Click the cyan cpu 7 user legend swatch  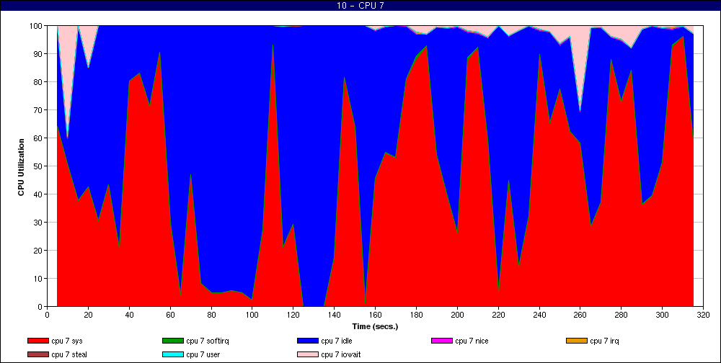[x=172, y=355]
